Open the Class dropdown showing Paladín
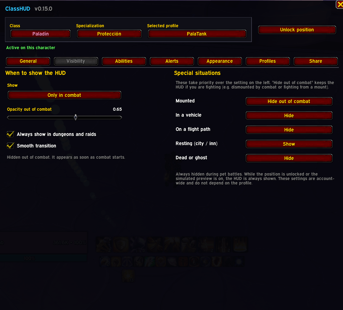Screen dimensions: 343x310 [x=41, y=34]
